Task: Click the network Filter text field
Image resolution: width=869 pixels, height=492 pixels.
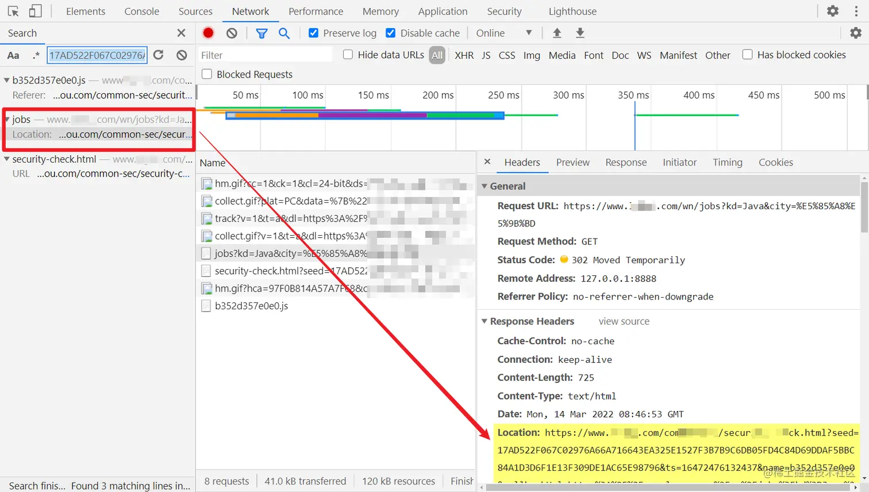Action: click(x=265, y=55)
